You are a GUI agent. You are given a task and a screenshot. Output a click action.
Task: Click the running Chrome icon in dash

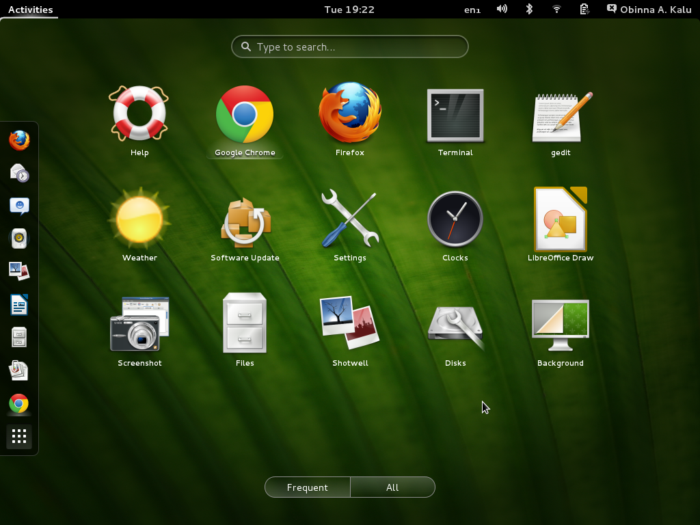point(18,403)
